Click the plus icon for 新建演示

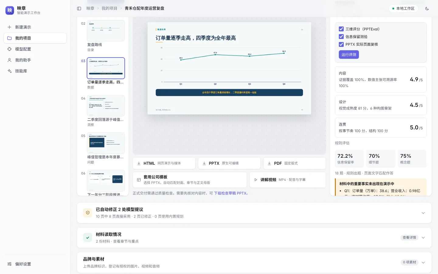pos(9,27)
